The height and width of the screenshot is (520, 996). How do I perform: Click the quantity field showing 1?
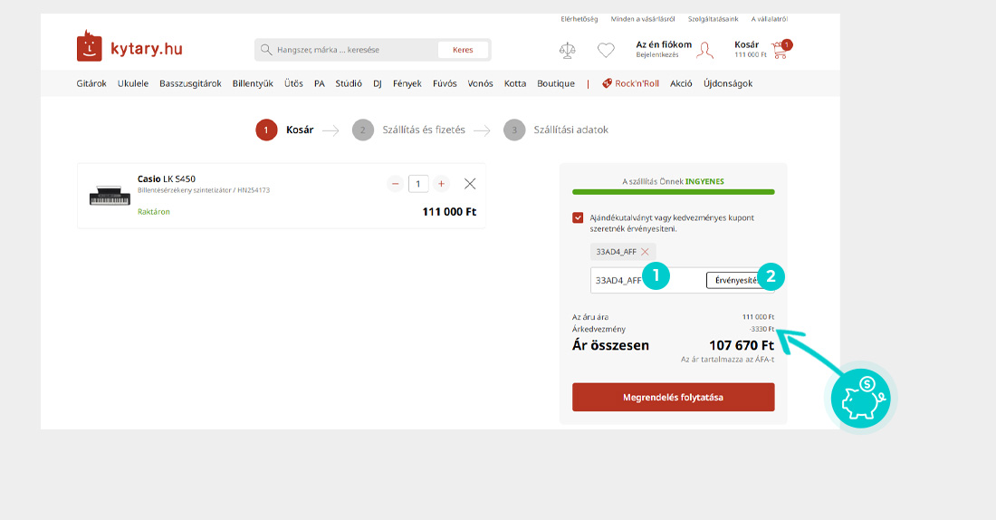[x=418, y=184]
